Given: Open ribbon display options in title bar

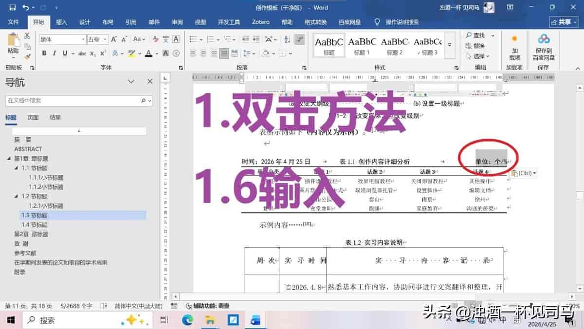Looking at the screenshot, I should point(511,7).
